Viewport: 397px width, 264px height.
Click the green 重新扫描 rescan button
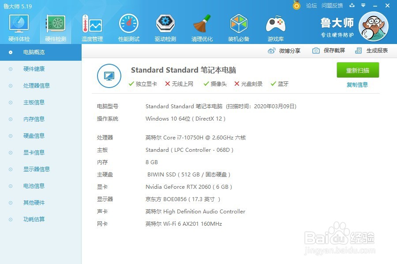(358, 70)
